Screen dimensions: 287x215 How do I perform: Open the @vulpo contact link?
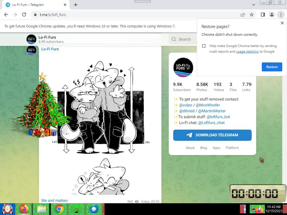pyautogui.click(x=186, y=105)
